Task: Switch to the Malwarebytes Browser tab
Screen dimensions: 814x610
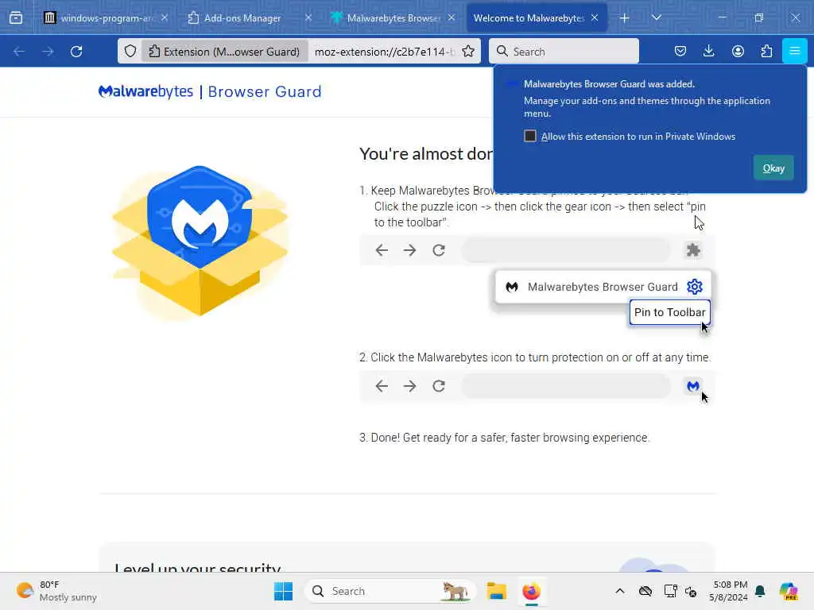Action: coord(393,17)
